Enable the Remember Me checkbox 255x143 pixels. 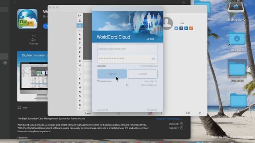(139, 85)
